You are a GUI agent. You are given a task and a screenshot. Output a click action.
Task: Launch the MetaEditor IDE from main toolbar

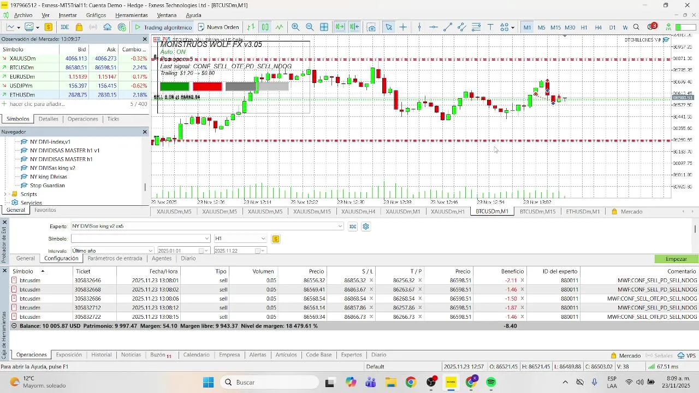(64, 27)
